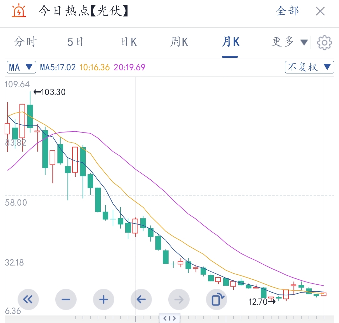339x323 pixels.
Task: Zoom in chart with plus button
Action: tap(104, 299)
